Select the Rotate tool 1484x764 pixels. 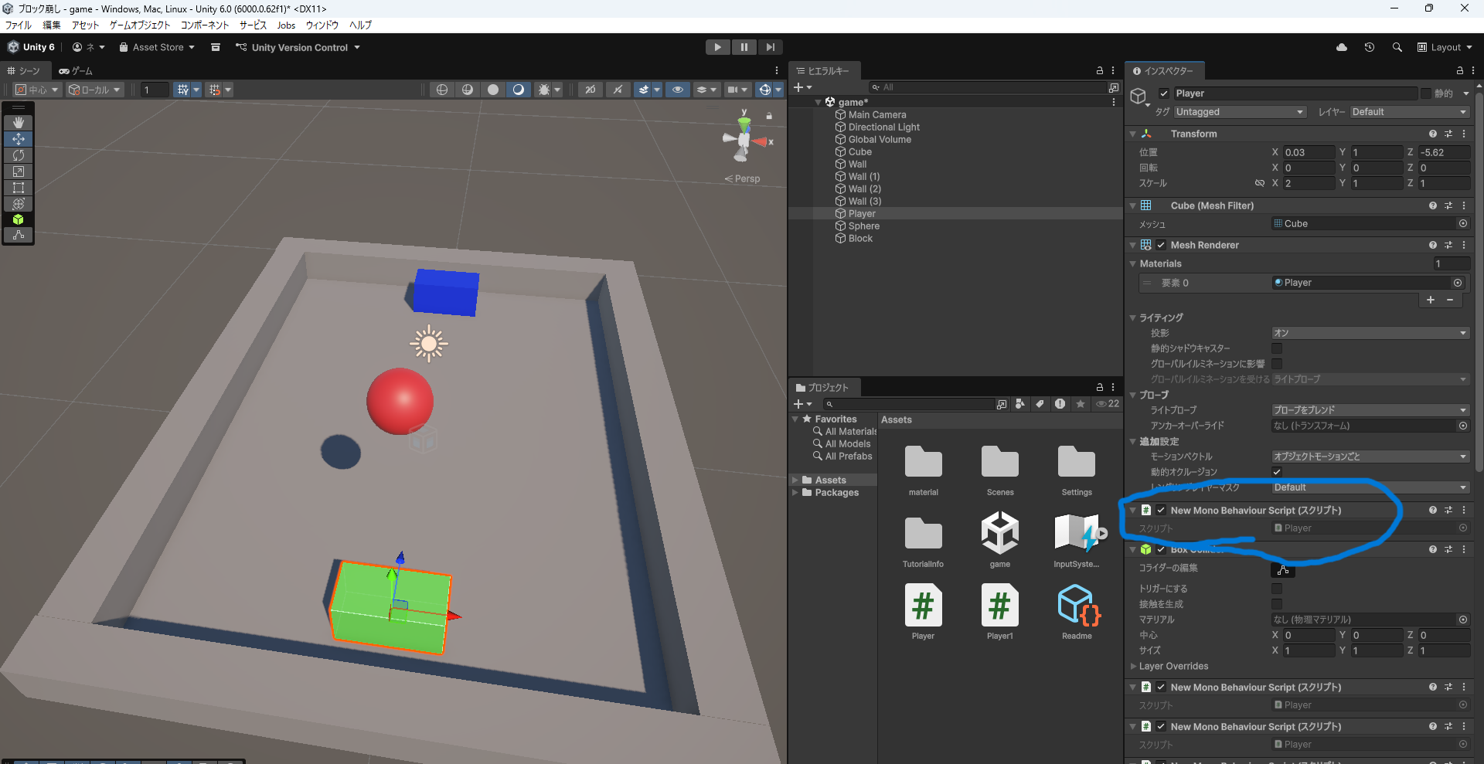[x=19, y=155]
